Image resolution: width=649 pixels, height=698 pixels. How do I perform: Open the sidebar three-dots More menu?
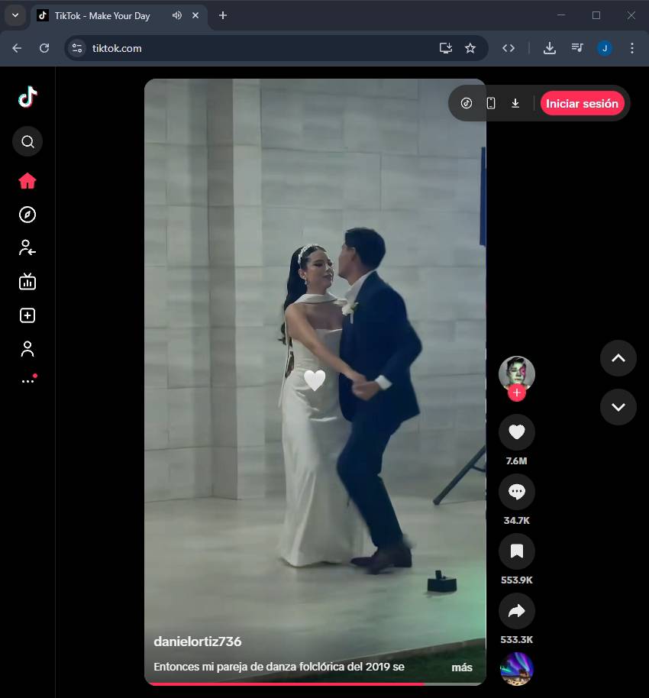[27, 380]
